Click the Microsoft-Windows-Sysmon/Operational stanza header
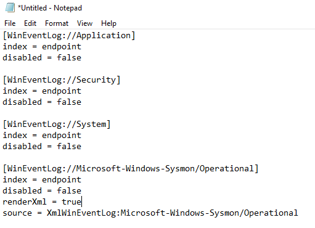Viewport: 315px width, 228px height. [x=131, y=169]
